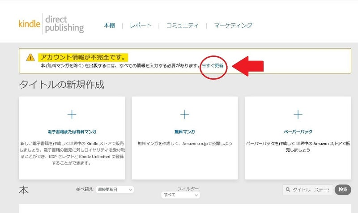Viewport: 358px width, 213px height.
Task: Click plus icon above 無料マンガ
Action: click(x=184, y=115)
